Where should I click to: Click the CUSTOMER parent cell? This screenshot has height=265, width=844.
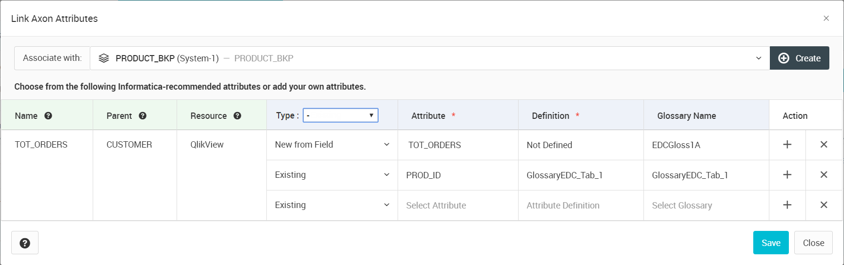click(x=129, y=145)
